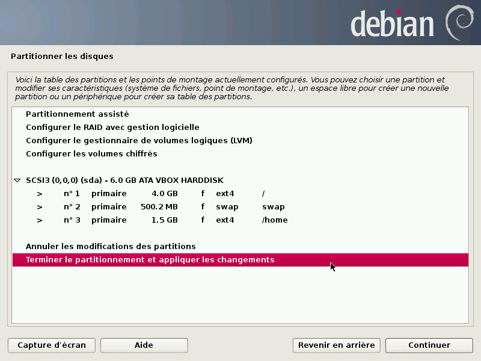Click the /home mount point entry

[x=275, y=220]
